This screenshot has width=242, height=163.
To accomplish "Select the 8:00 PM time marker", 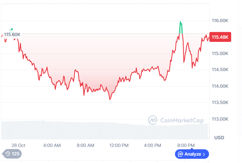I will (186, 145).
